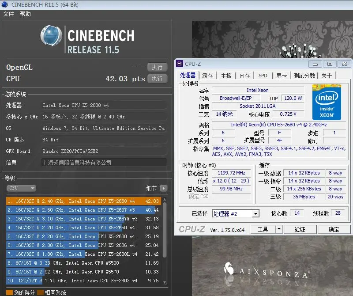Switch to the 内存 tab in CPU-Z
The image size is (353, 296).
coord(244,76)
